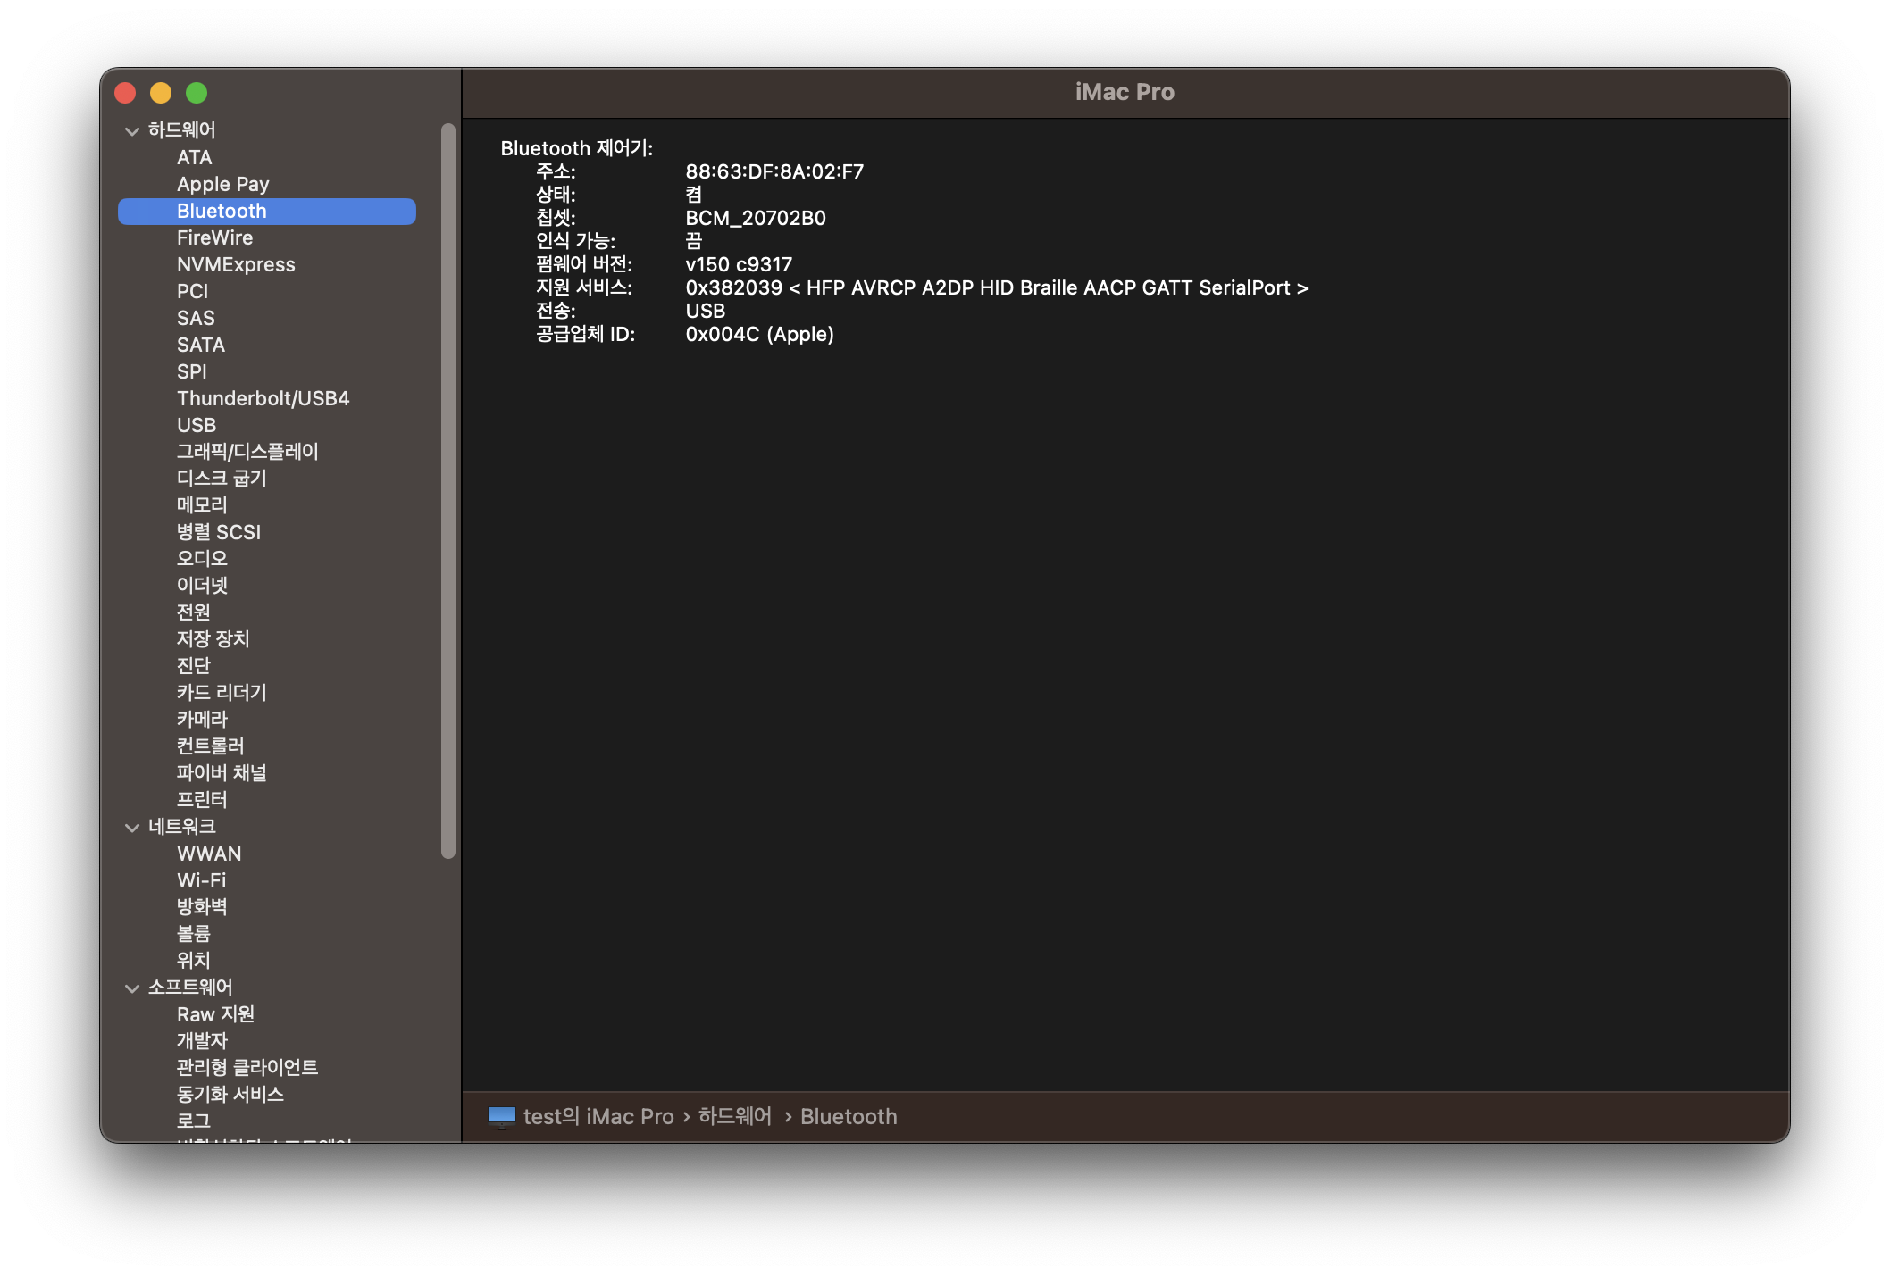Screen dimensions: 1890x1275
Task: Select 저장 장치 in the sidebar
Action: pyautogui.click(x=213, y=639)
